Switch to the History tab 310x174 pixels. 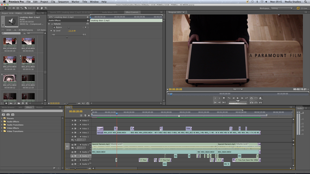[39, 107]
